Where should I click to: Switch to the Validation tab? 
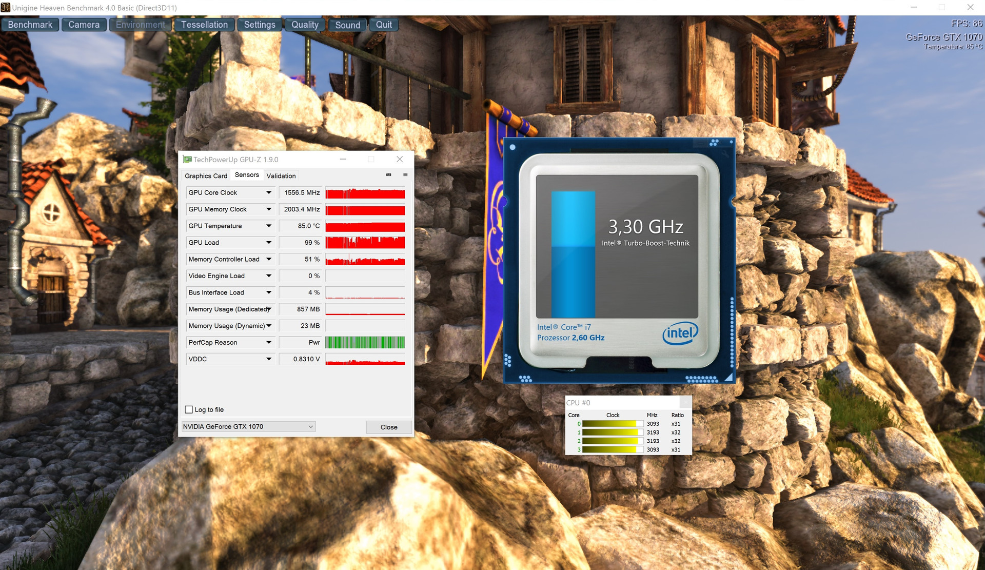[281, 176]
